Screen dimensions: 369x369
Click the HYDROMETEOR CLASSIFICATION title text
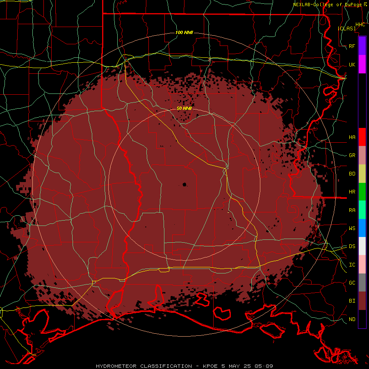click(x=144, y=366)
